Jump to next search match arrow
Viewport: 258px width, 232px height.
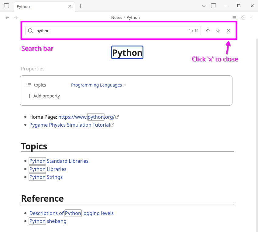(x=218, y=31)
